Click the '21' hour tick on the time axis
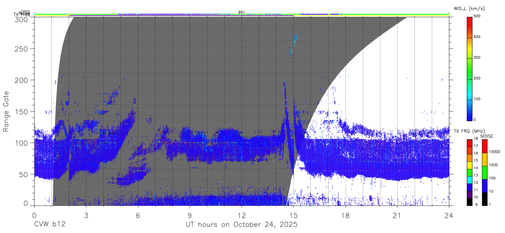Image resolution: width=505 pixels, height=233 pixels. [397, 215]
